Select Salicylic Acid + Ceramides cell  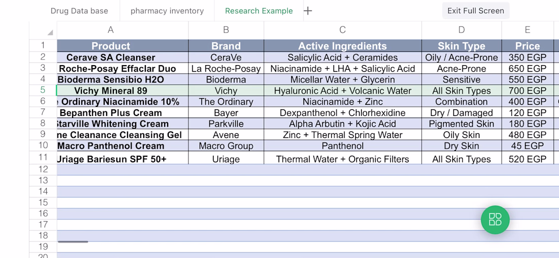pyautogui.click(x=343, y=58)
